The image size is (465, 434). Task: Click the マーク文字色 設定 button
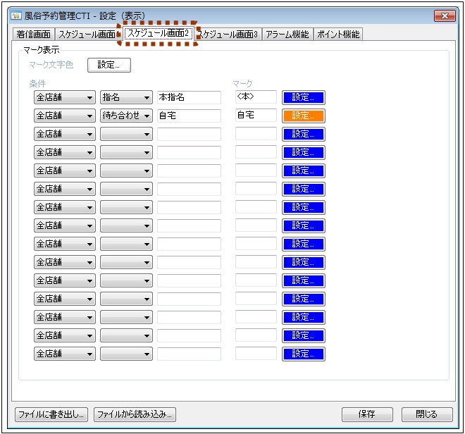point(108,66)
